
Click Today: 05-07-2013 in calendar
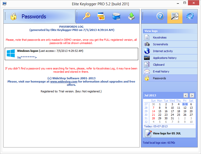156,126
